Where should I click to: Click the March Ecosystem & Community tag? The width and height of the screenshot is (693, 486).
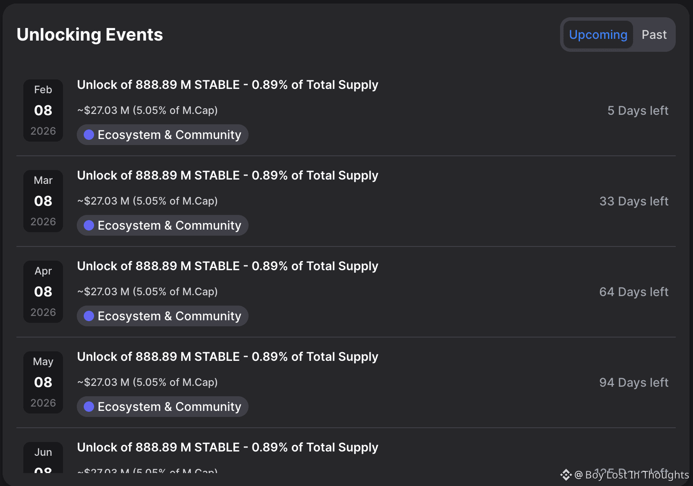click(163, 225)
